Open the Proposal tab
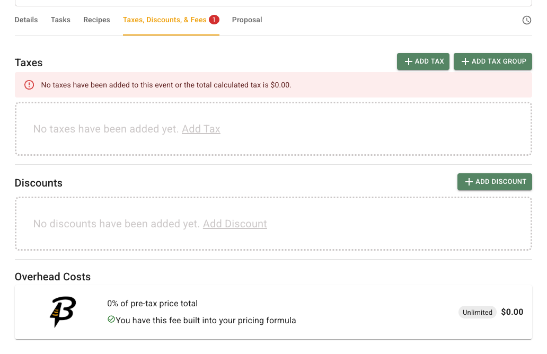Screen dimensions: 547x354 [x=247, y=20]
